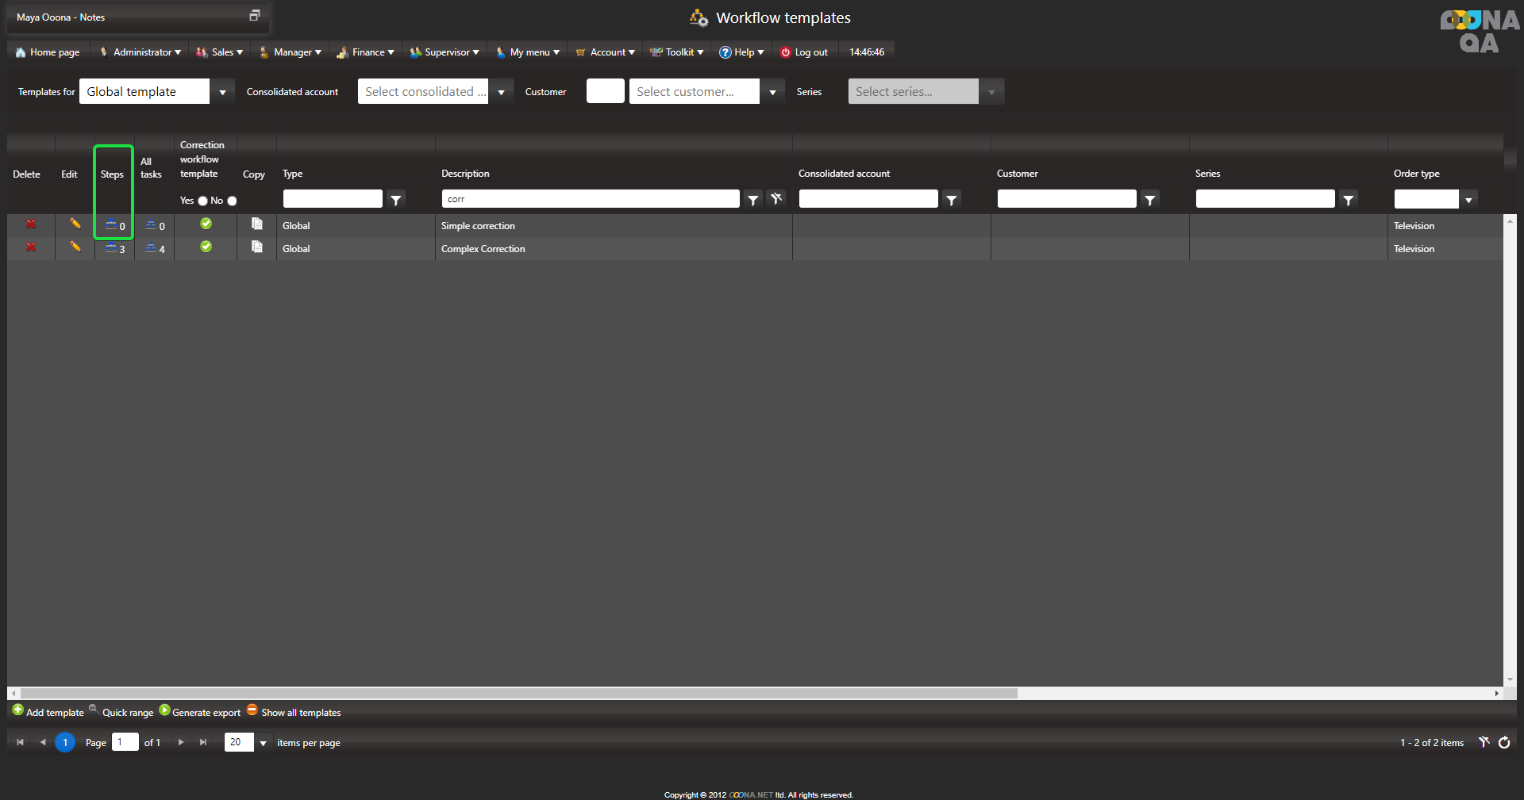This screenshot has height=800, width=1524.
Task: Toggle correction workflow checkmark for Complex Correction
Action: [x=206, y=247]
